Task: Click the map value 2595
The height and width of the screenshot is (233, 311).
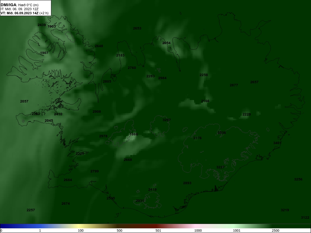Action: click(x=111, y=198)
